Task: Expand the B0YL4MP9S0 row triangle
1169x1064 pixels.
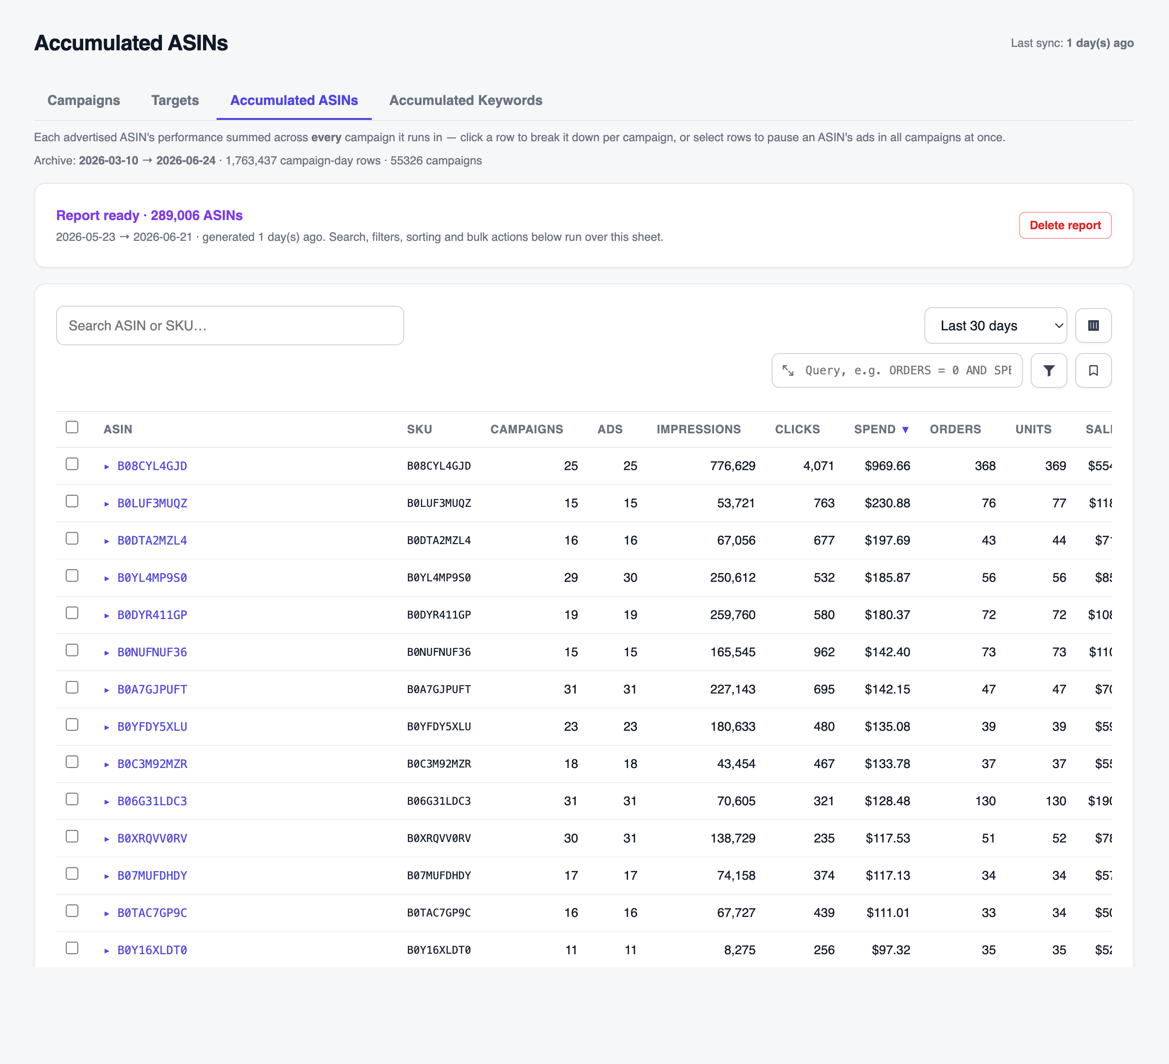Action: click(x=107, y=578)
